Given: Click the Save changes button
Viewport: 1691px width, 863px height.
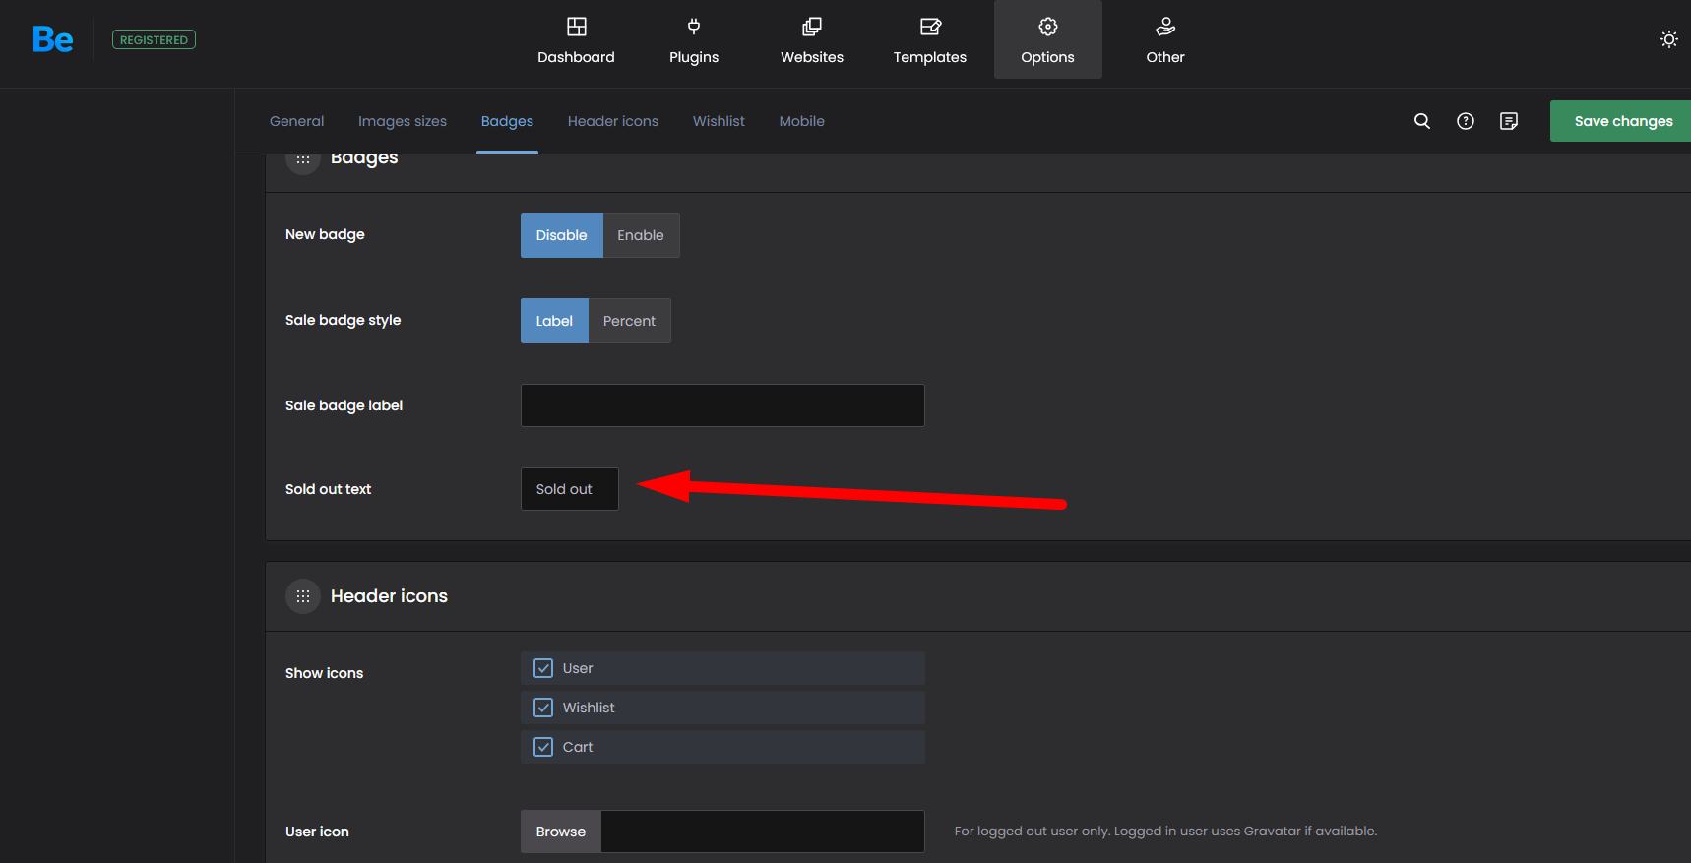Looking at the screenshot, I should click(x=1622, y=121).
